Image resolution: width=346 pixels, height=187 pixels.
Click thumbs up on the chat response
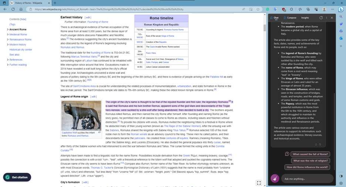coord(316,144)
